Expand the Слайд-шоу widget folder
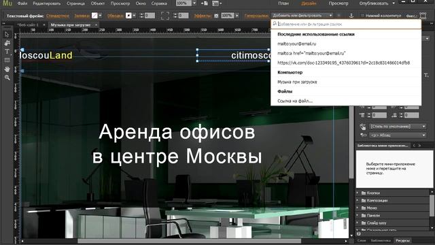The image size is (435, 245). (358, 223)
